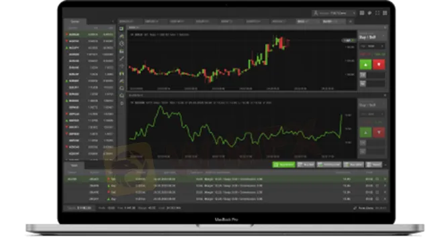
Task: Select the diagonal line drawing tool
Action: click(122, 58)
